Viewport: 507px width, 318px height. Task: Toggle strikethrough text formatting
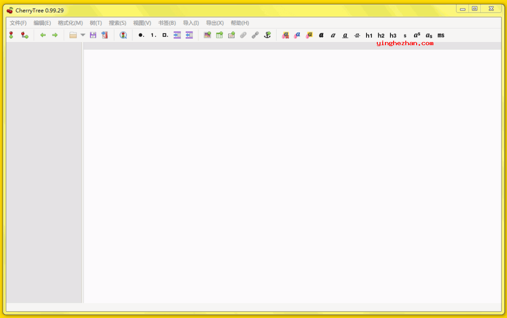pyautogui.click(x=357, y=35)
